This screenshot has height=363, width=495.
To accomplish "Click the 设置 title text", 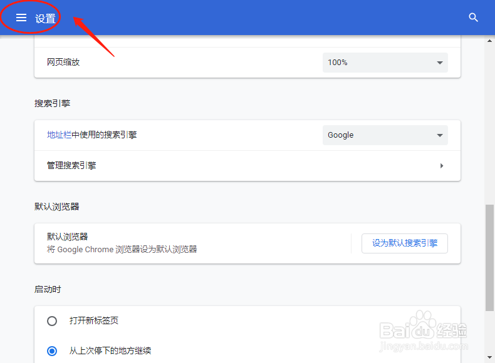I will tap(45, 19).
